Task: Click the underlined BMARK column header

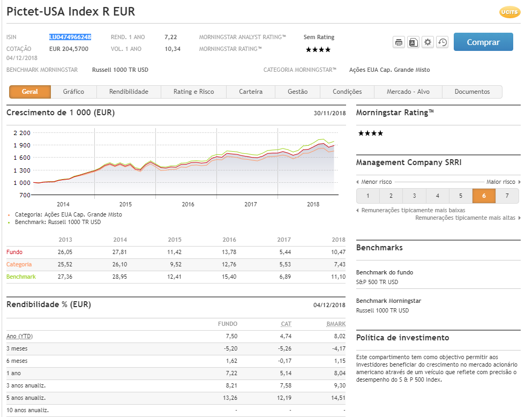Action: 336,324
